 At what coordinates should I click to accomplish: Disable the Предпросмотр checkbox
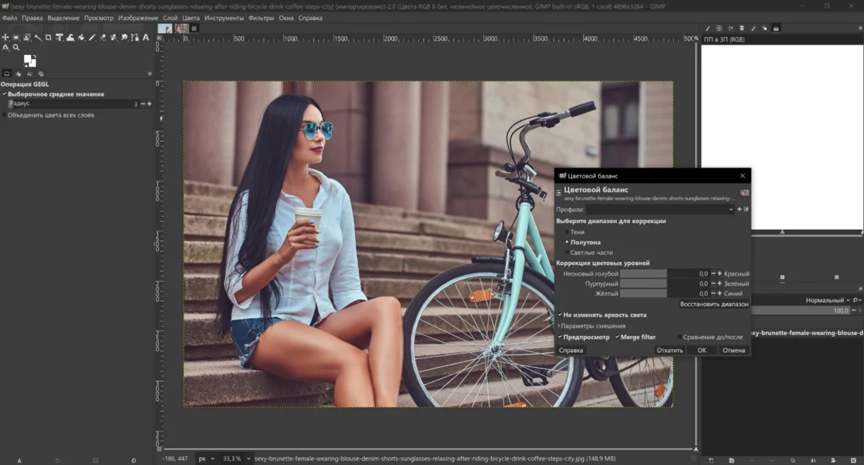pyautogui.click(x=559, y=337)
